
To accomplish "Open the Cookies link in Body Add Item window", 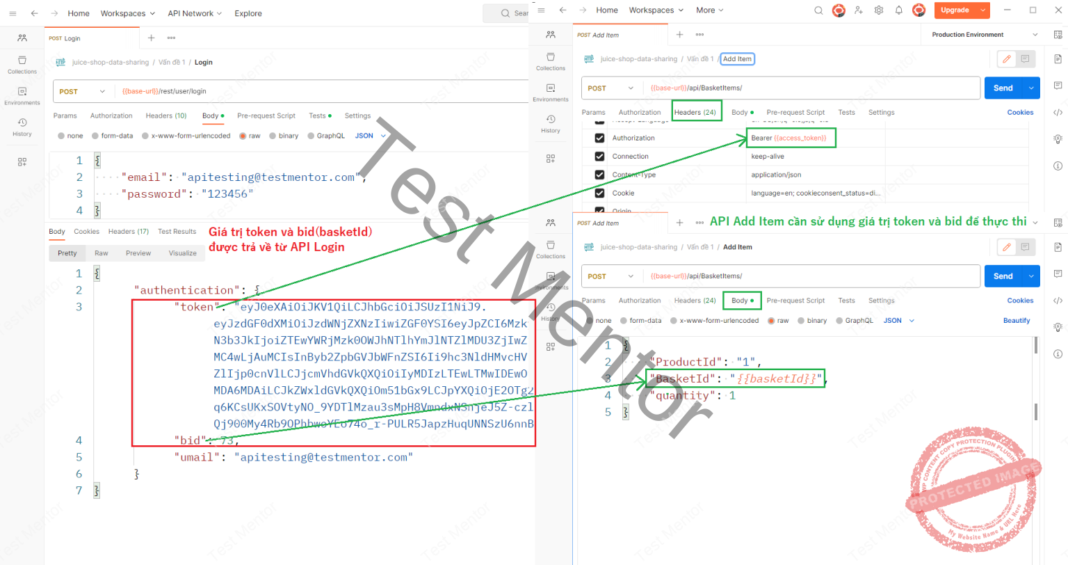I will coord(1020,301).
